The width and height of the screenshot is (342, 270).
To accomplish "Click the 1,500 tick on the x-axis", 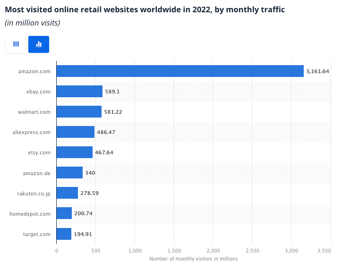I will click(x=174, y=251).
